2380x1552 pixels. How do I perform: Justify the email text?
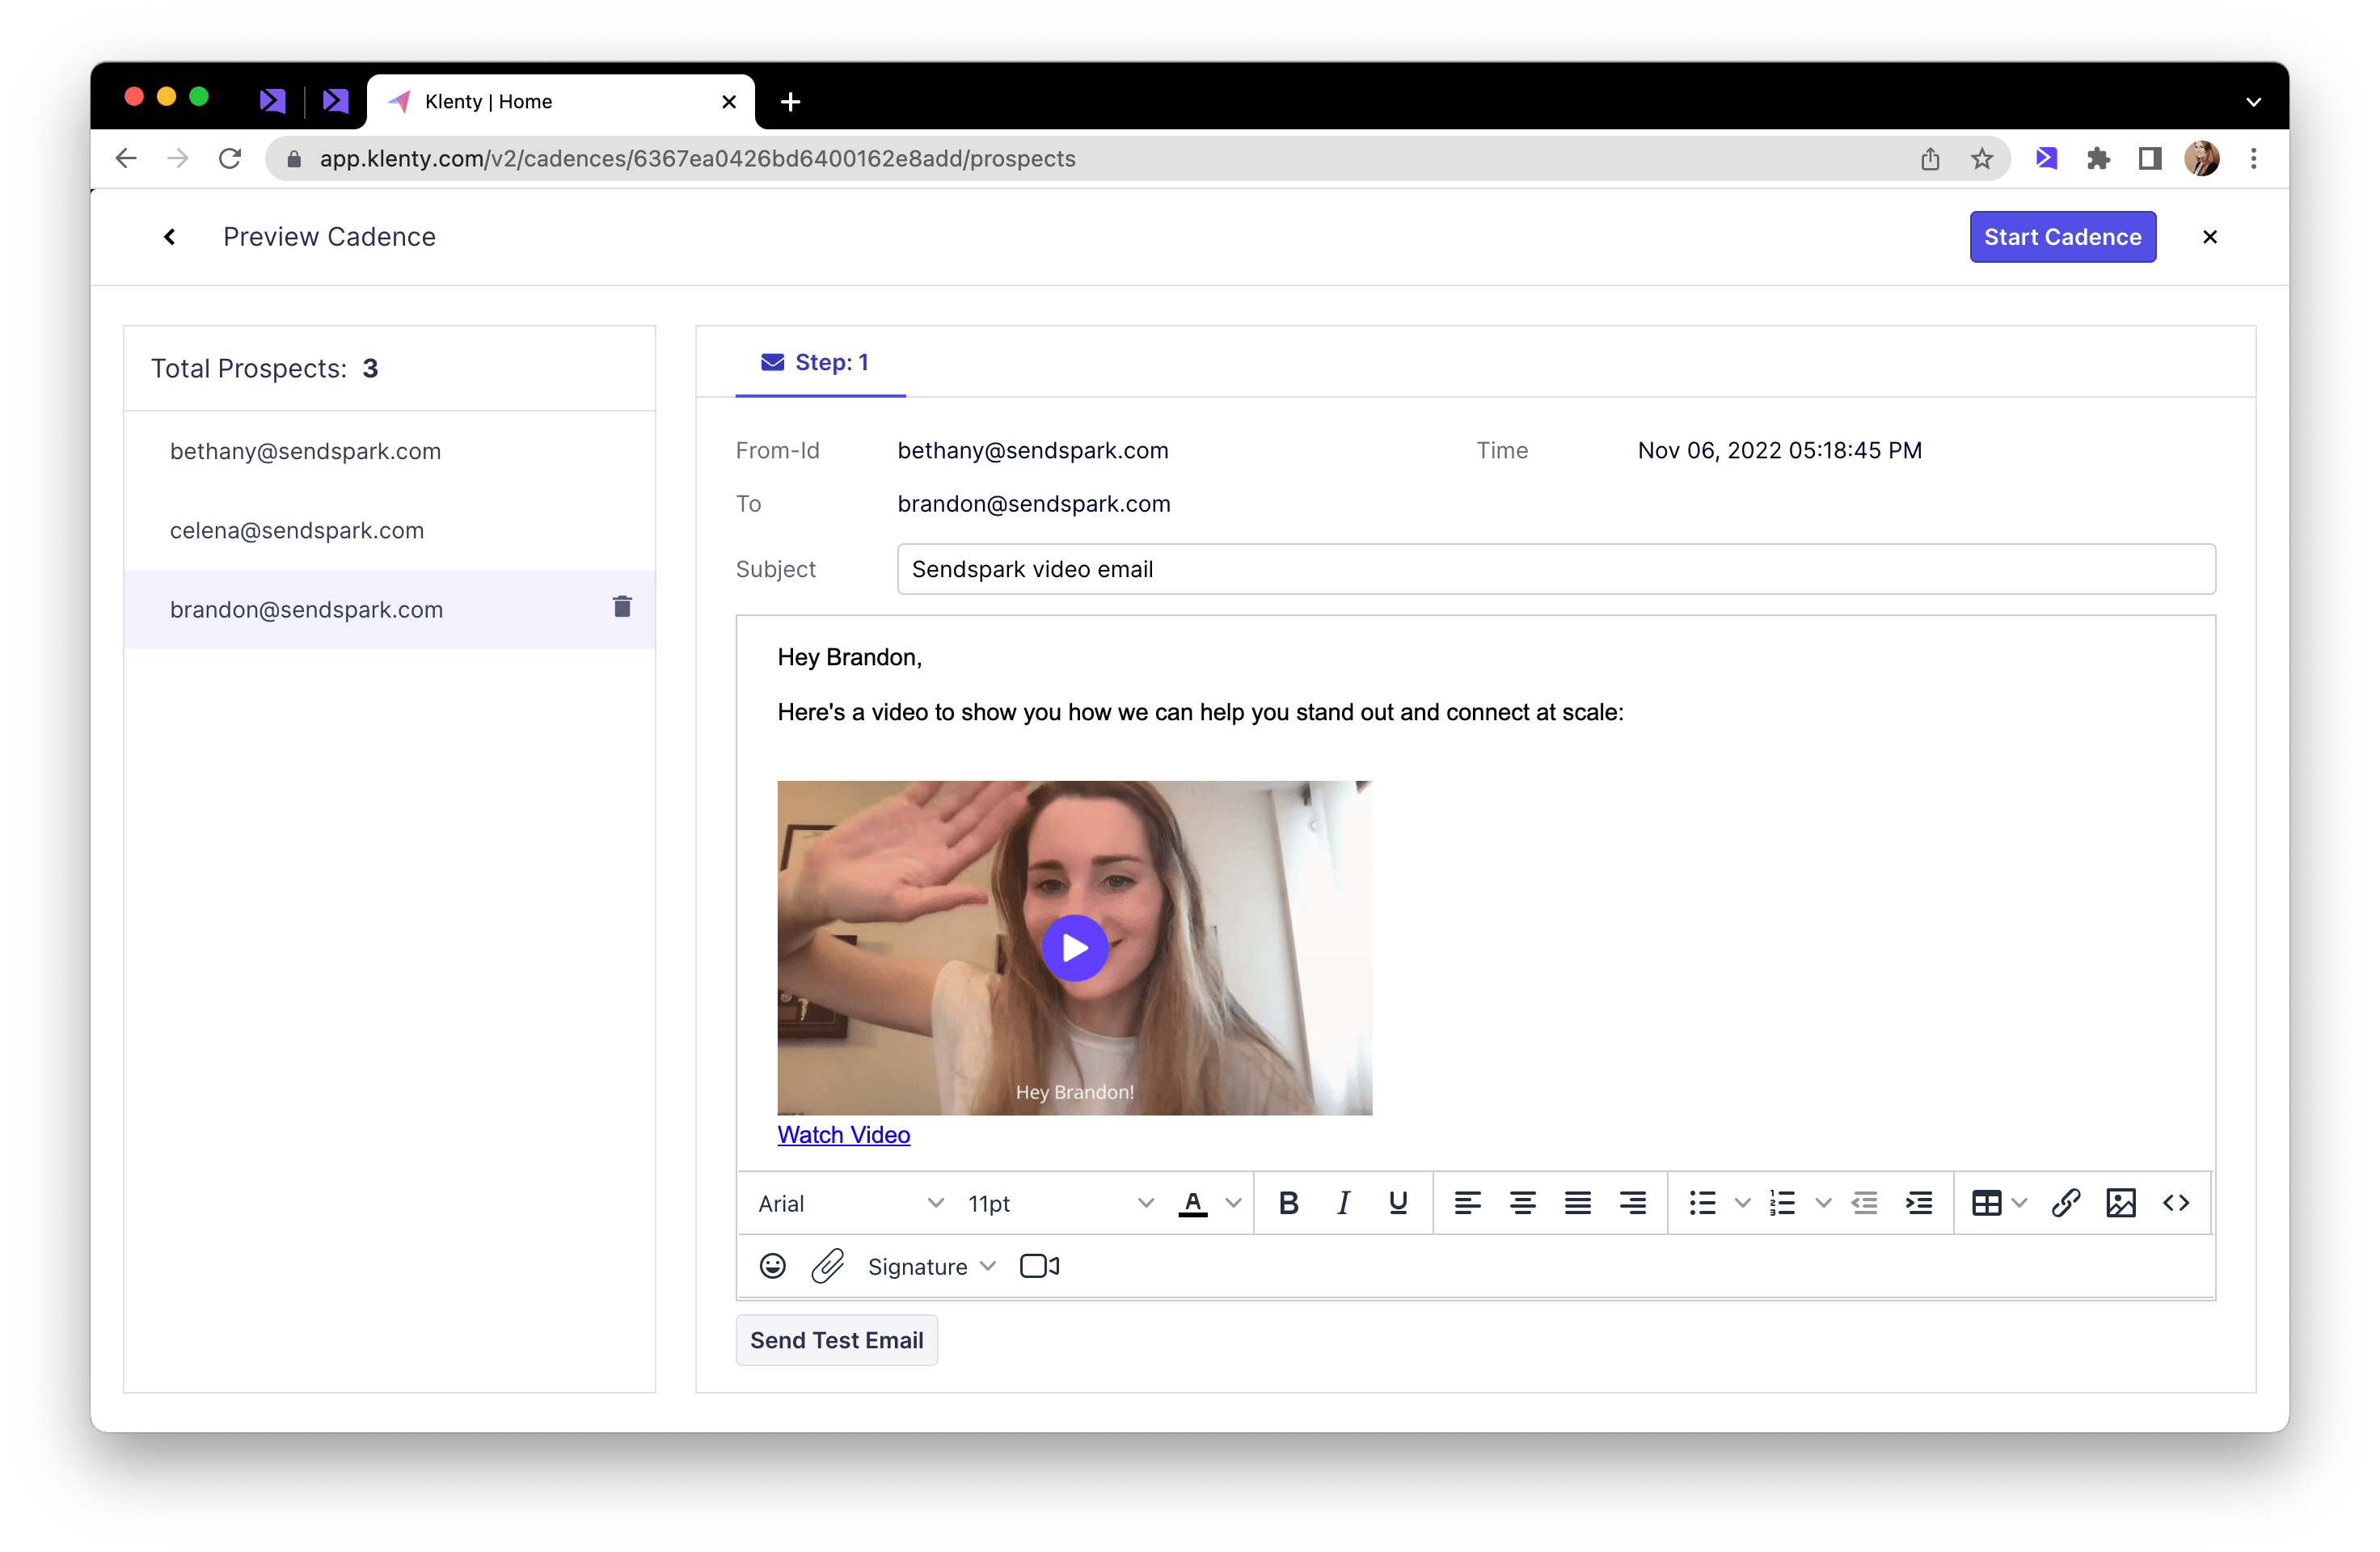pyautogui.click(x=1577, y=1203)
